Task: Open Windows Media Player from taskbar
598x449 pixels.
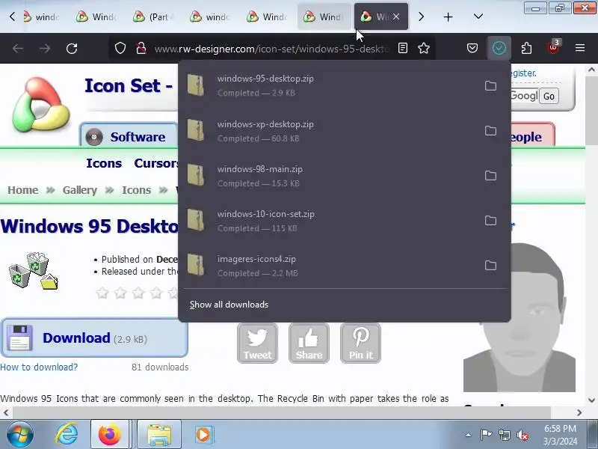Action: point(203,435)
